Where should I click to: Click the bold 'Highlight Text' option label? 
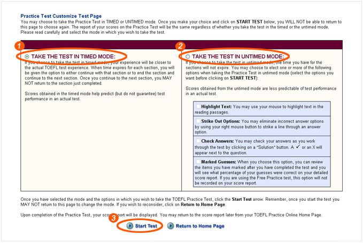pos(219,107)
